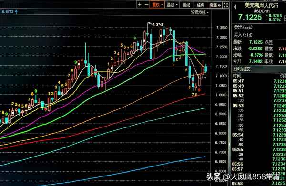
Task: Hide side panel with 隐藏 arrows
Action: [x=215, y=5]
